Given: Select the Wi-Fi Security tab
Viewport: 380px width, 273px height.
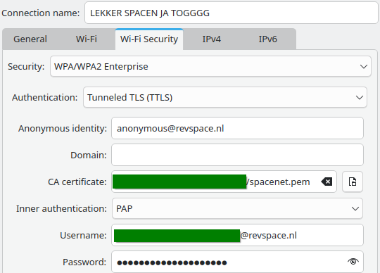Looking at the screenshot, I should (149, 39).
